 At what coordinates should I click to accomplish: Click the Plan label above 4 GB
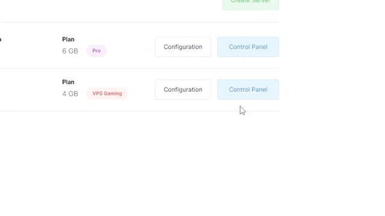click(x=68, y=82)
